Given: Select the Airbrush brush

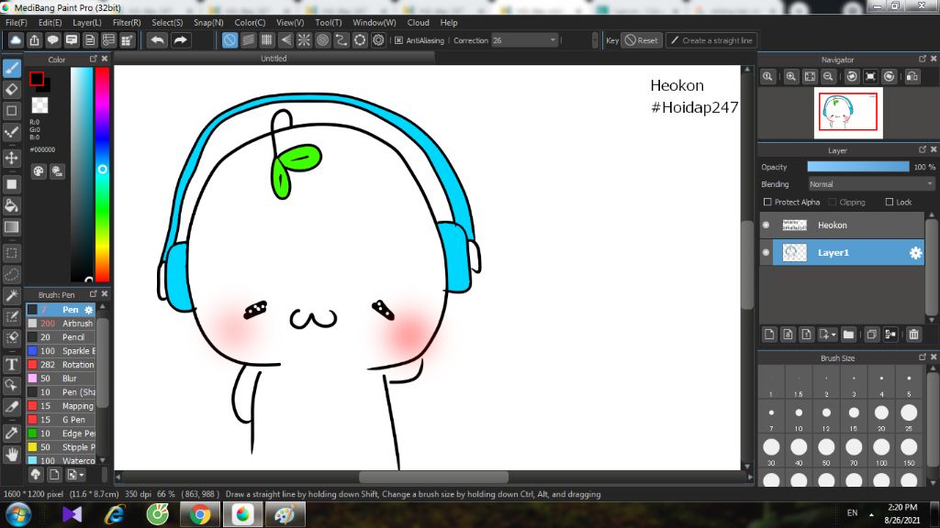Looking at the screenshot, I should (x=61, y=324).
